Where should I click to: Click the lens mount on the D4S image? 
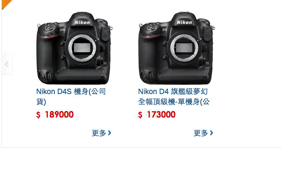point(82,48)
